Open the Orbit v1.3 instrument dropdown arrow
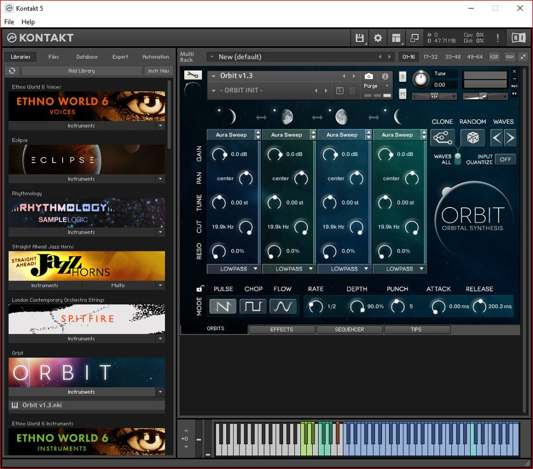 point(213,76)
